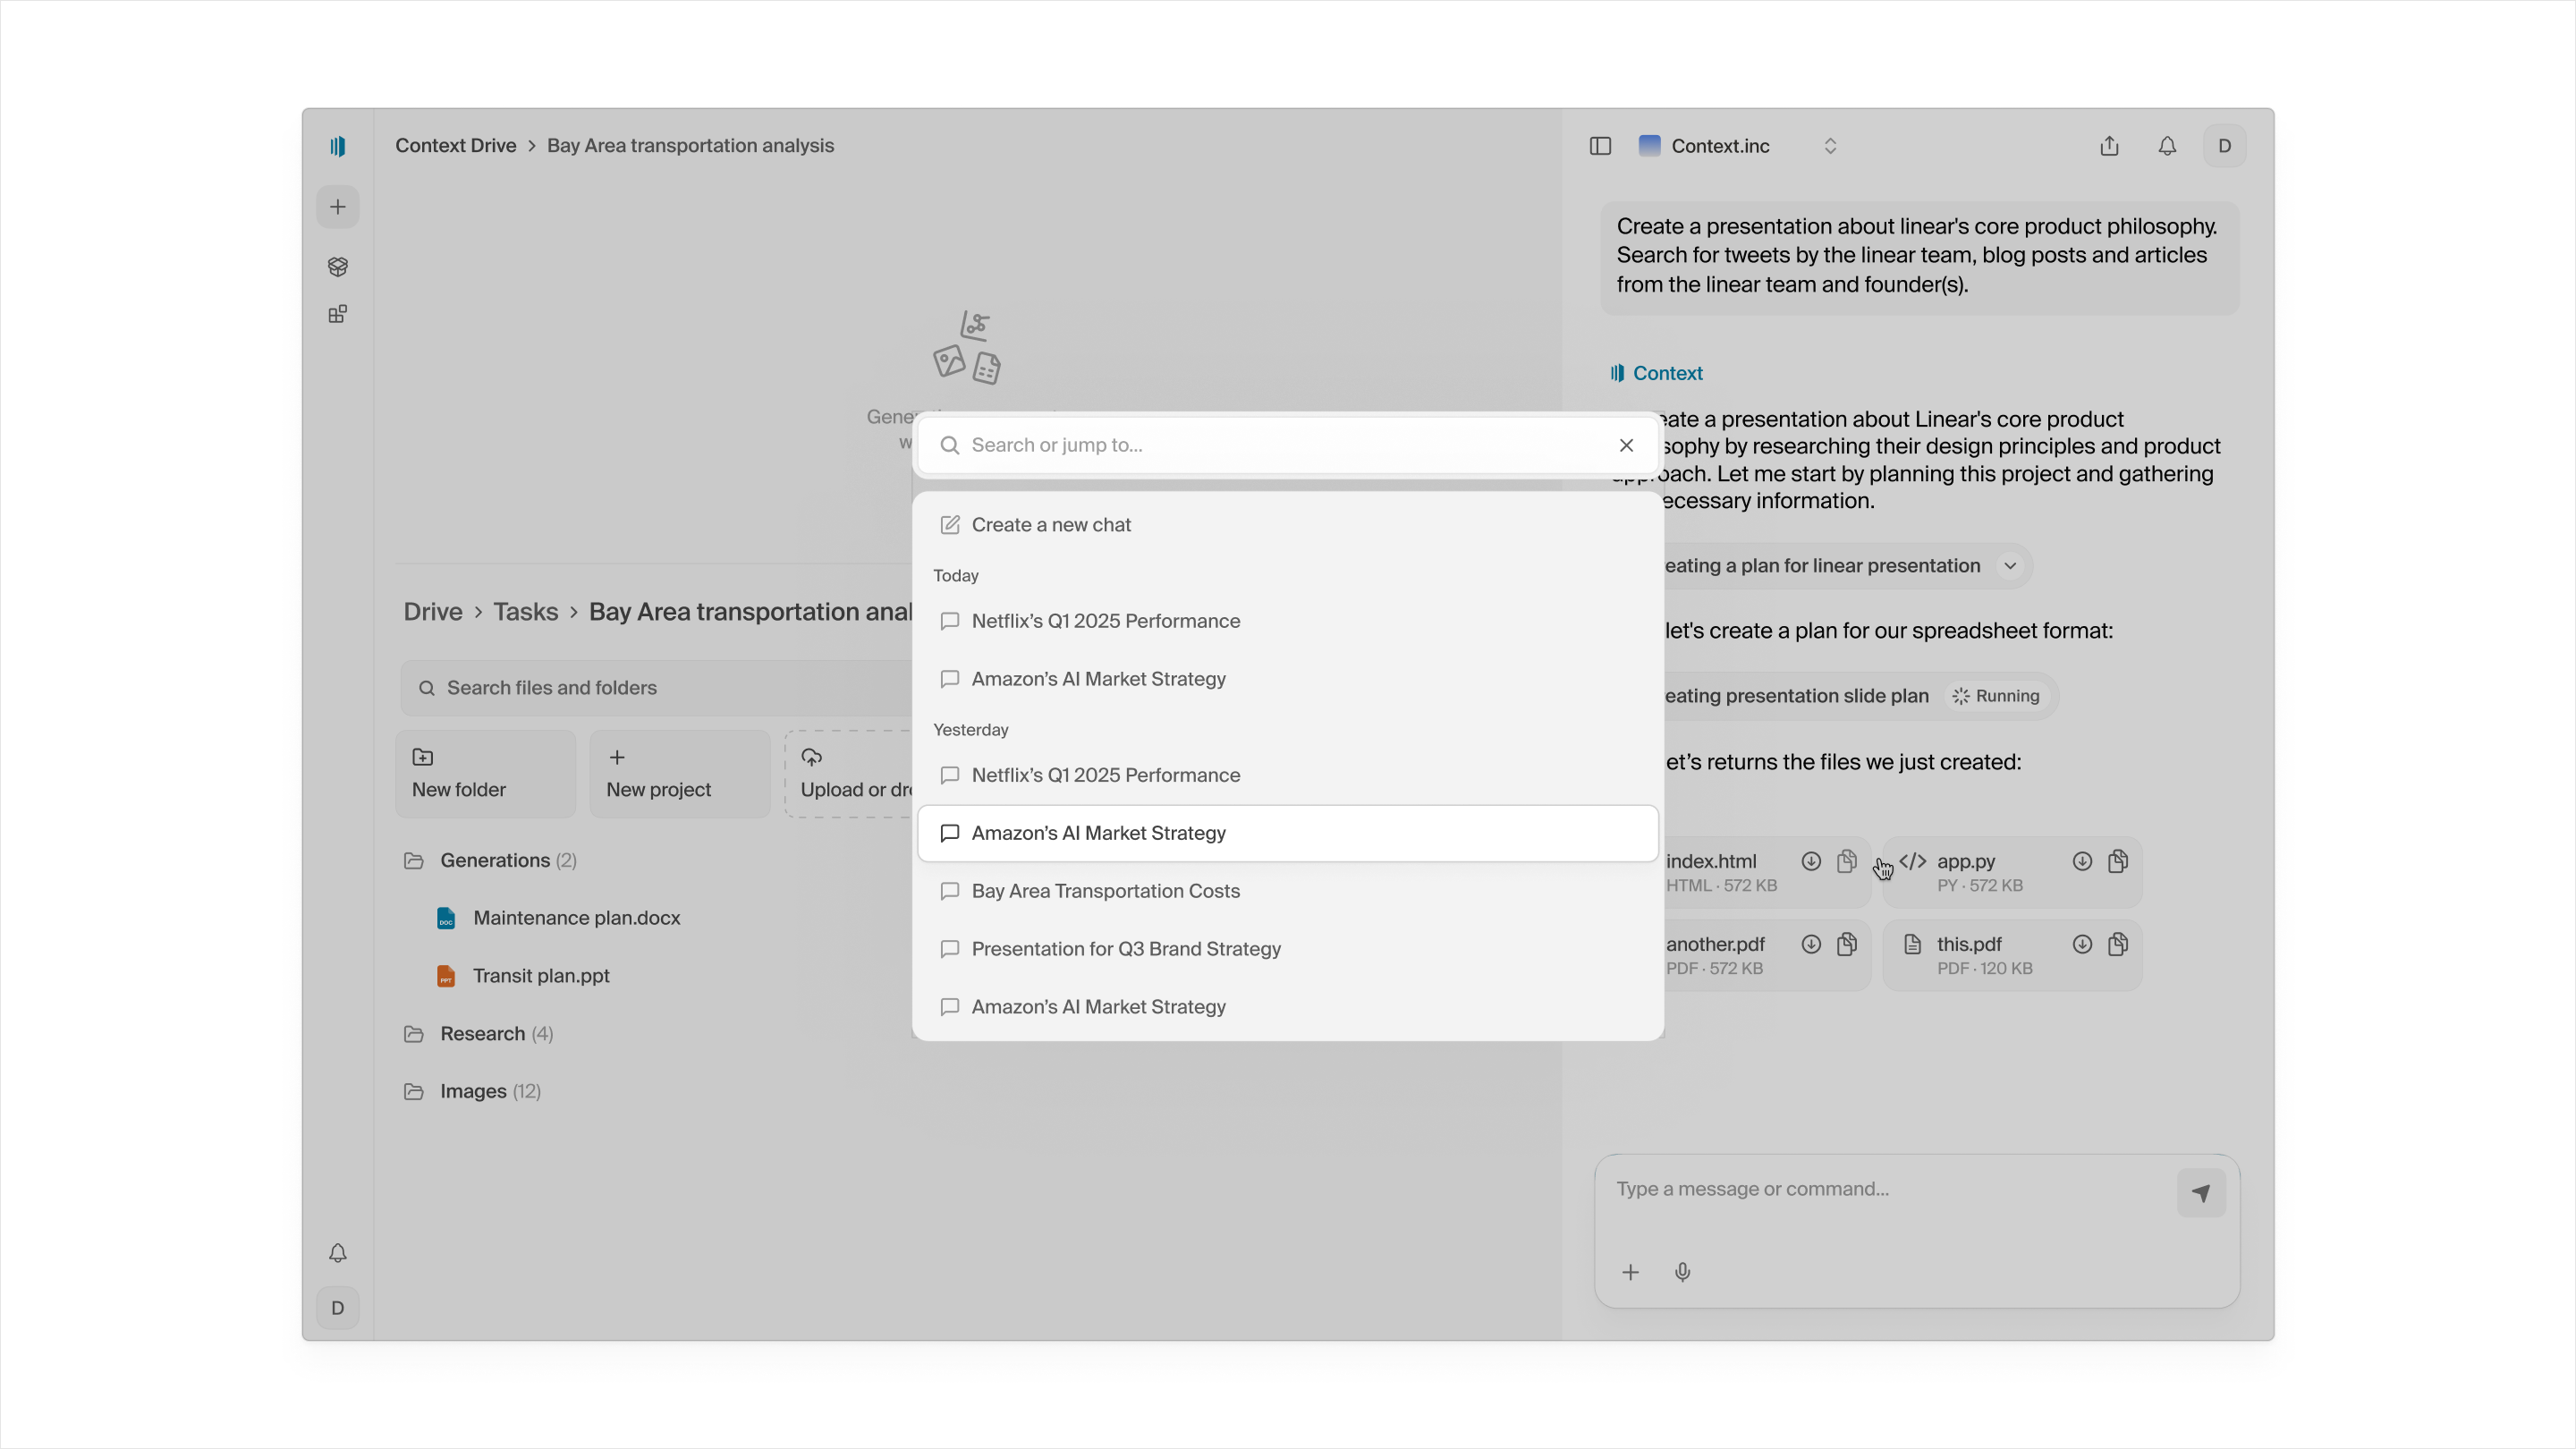
Task: Click the plus icon in left sidebar
Action: pyautogui.click(x=338, y=207)
